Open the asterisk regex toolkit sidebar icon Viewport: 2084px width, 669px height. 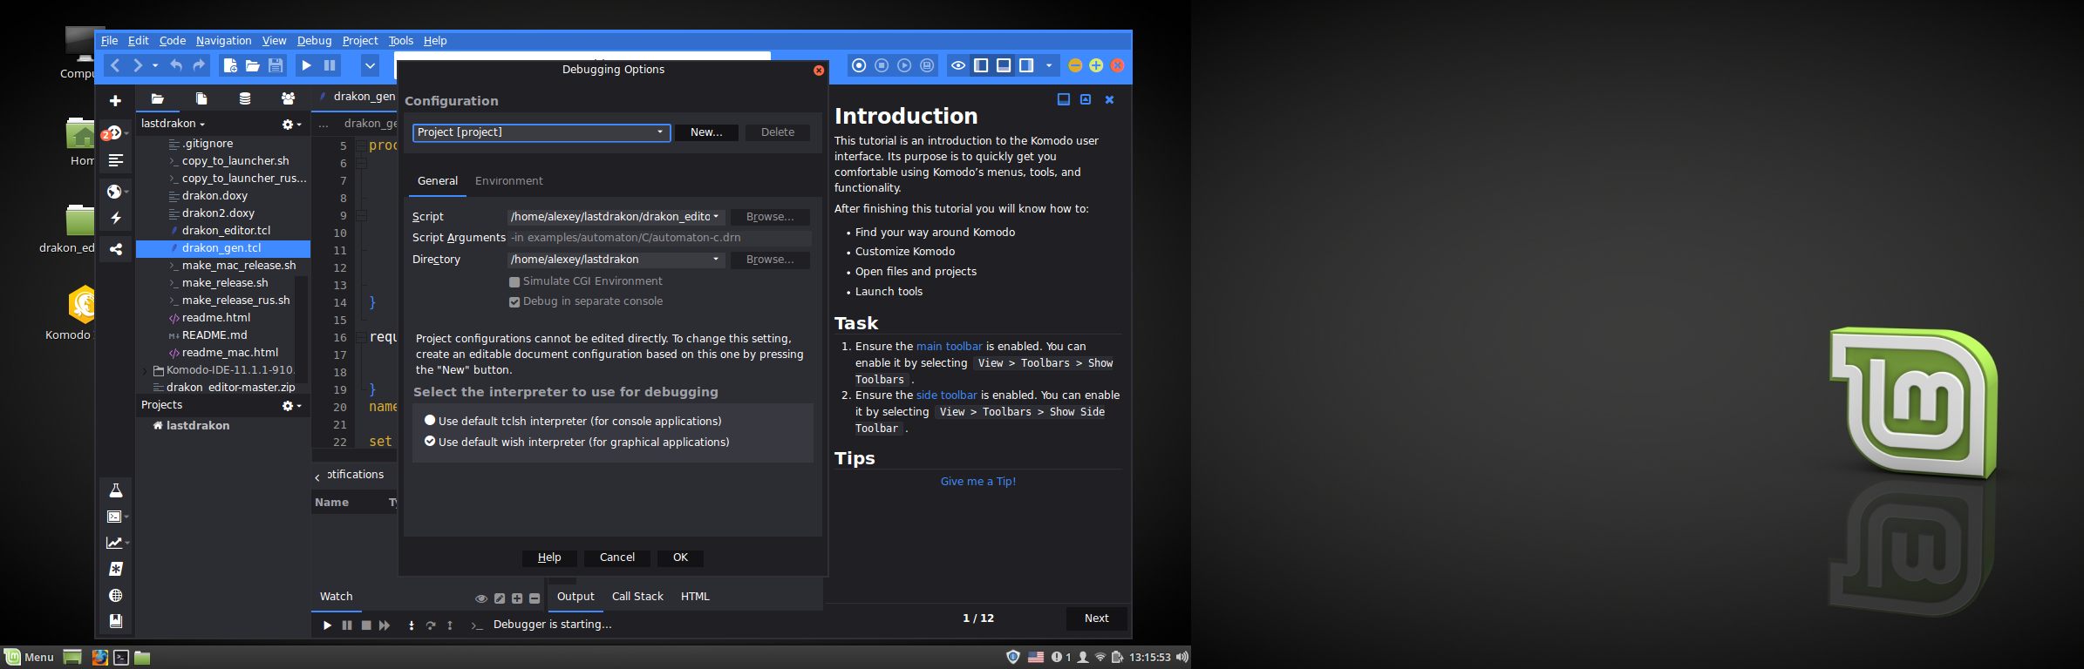tap(115, 569)
